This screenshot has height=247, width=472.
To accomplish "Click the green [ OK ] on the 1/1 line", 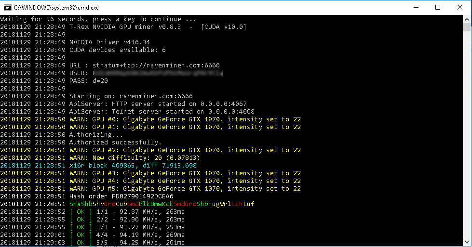I will pyautogui.click(x=81, y=212).
